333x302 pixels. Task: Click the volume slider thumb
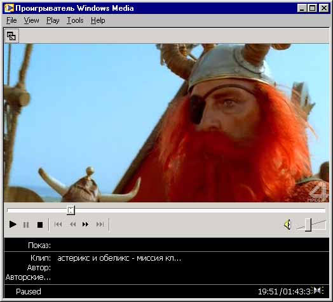(308, 225)
